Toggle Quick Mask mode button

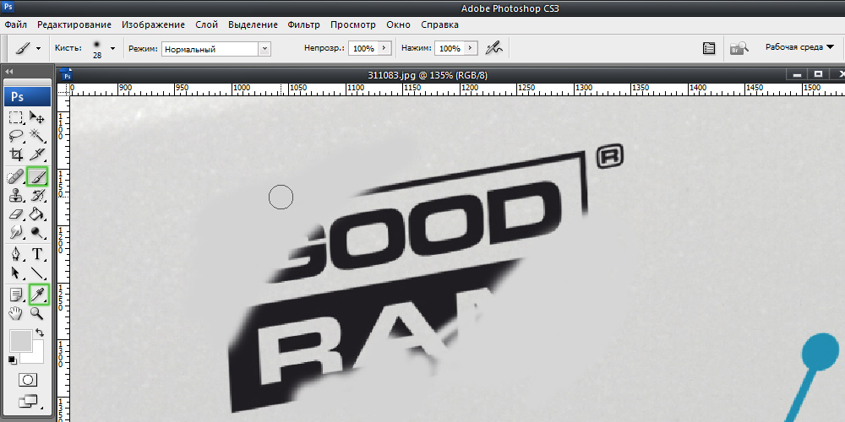[28, 380]
